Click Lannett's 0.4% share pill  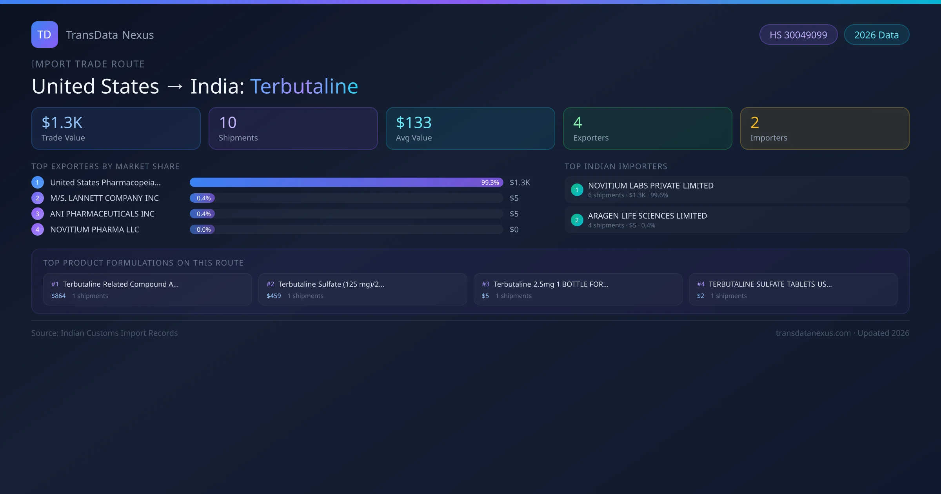coord(203,198)
